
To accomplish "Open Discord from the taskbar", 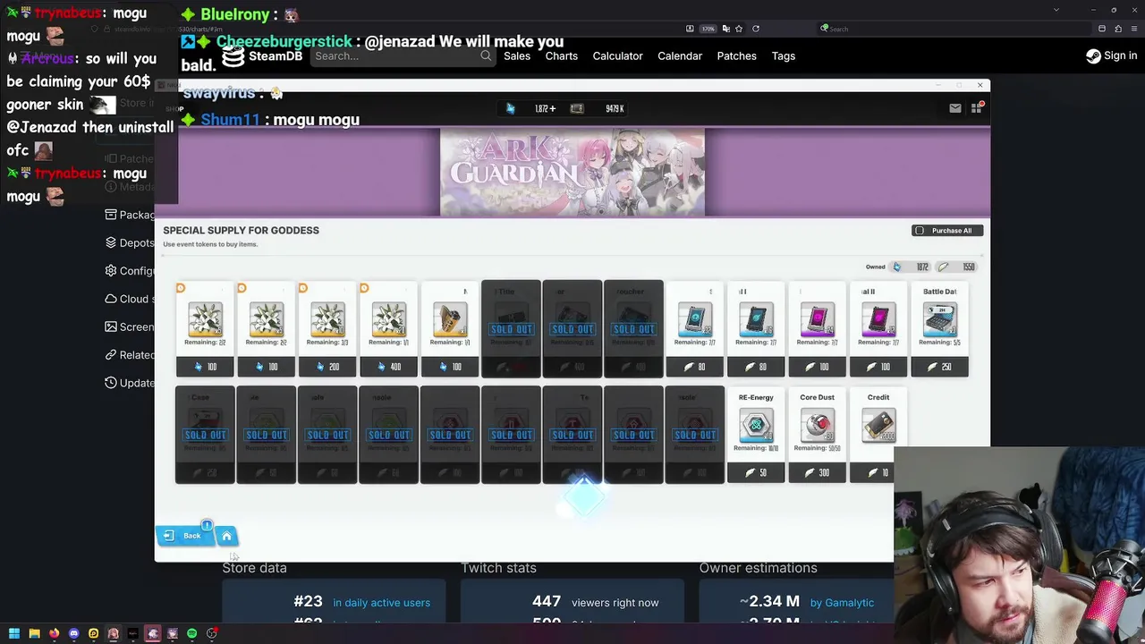I will pos(73,633).
